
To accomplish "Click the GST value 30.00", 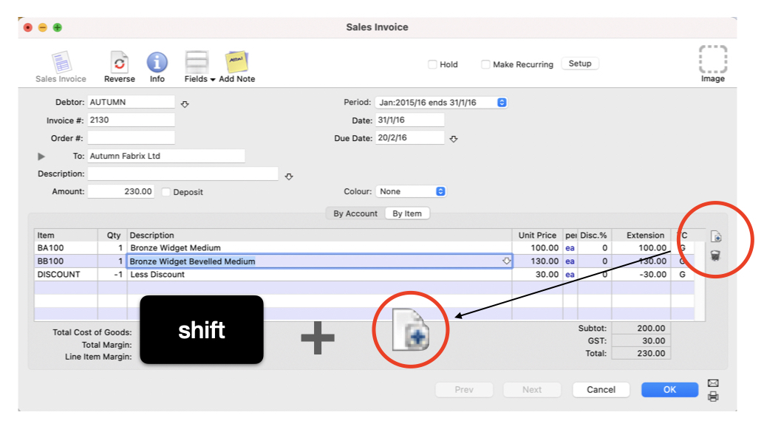I will [641, 341].
